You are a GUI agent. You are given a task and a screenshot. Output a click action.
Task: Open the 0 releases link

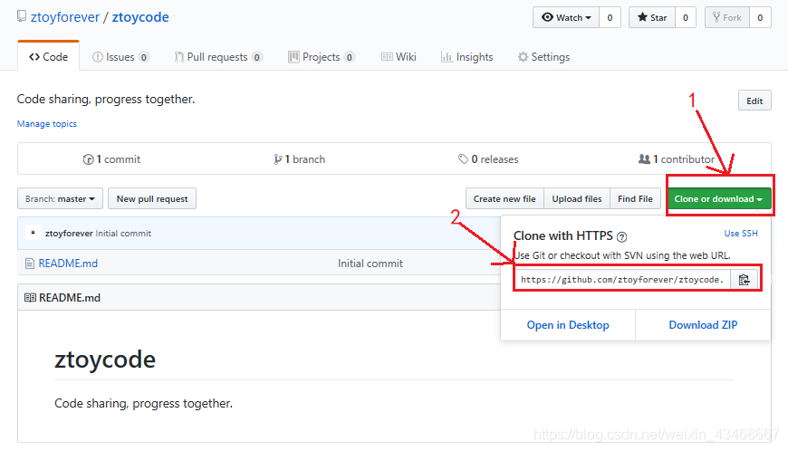coord(488,159)
